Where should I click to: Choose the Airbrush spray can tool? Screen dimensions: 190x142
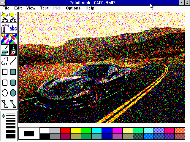(5, 28)
